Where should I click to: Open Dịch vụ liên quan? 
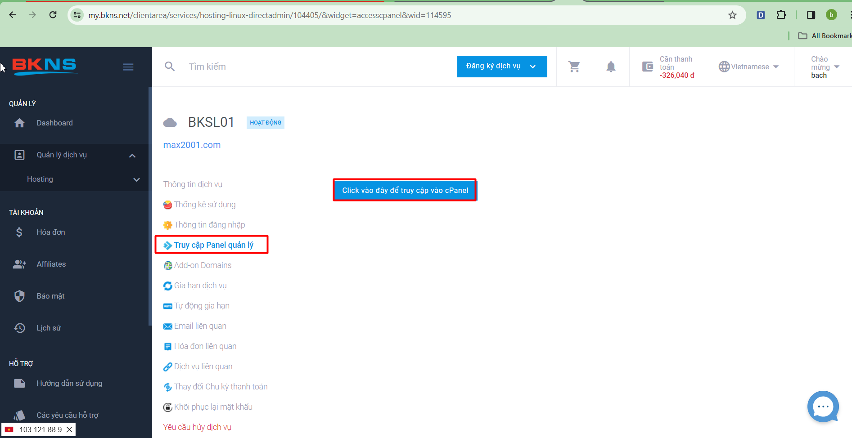(198, 366)
